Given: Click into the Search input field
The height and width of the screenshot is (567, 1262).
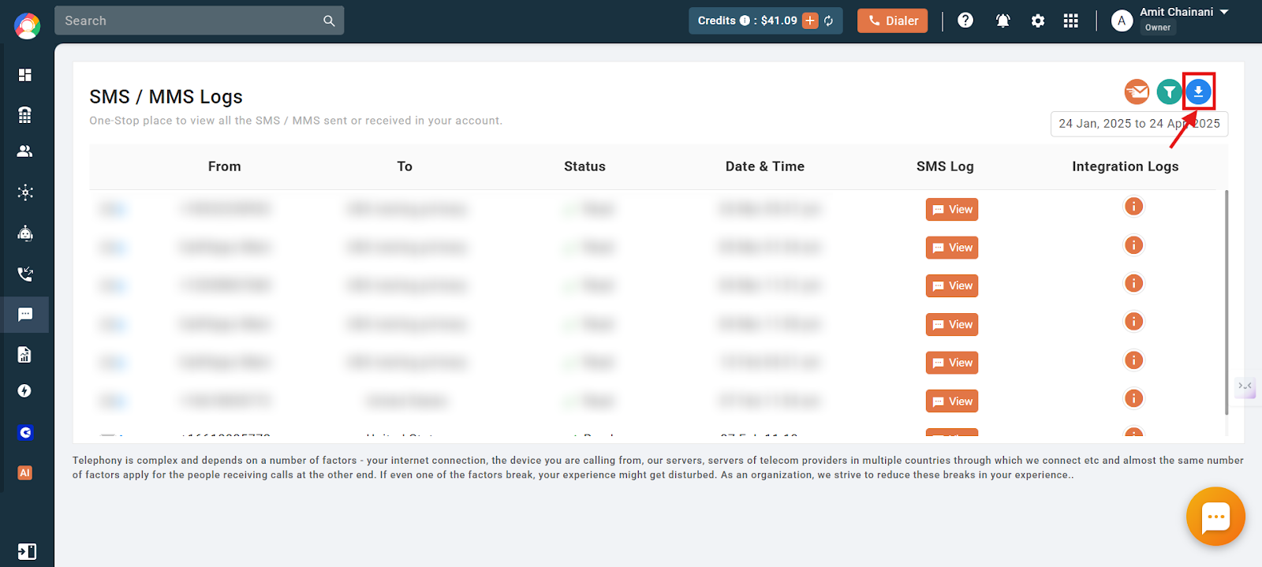Looking at the screenshot, I should [x=199, y=21].
